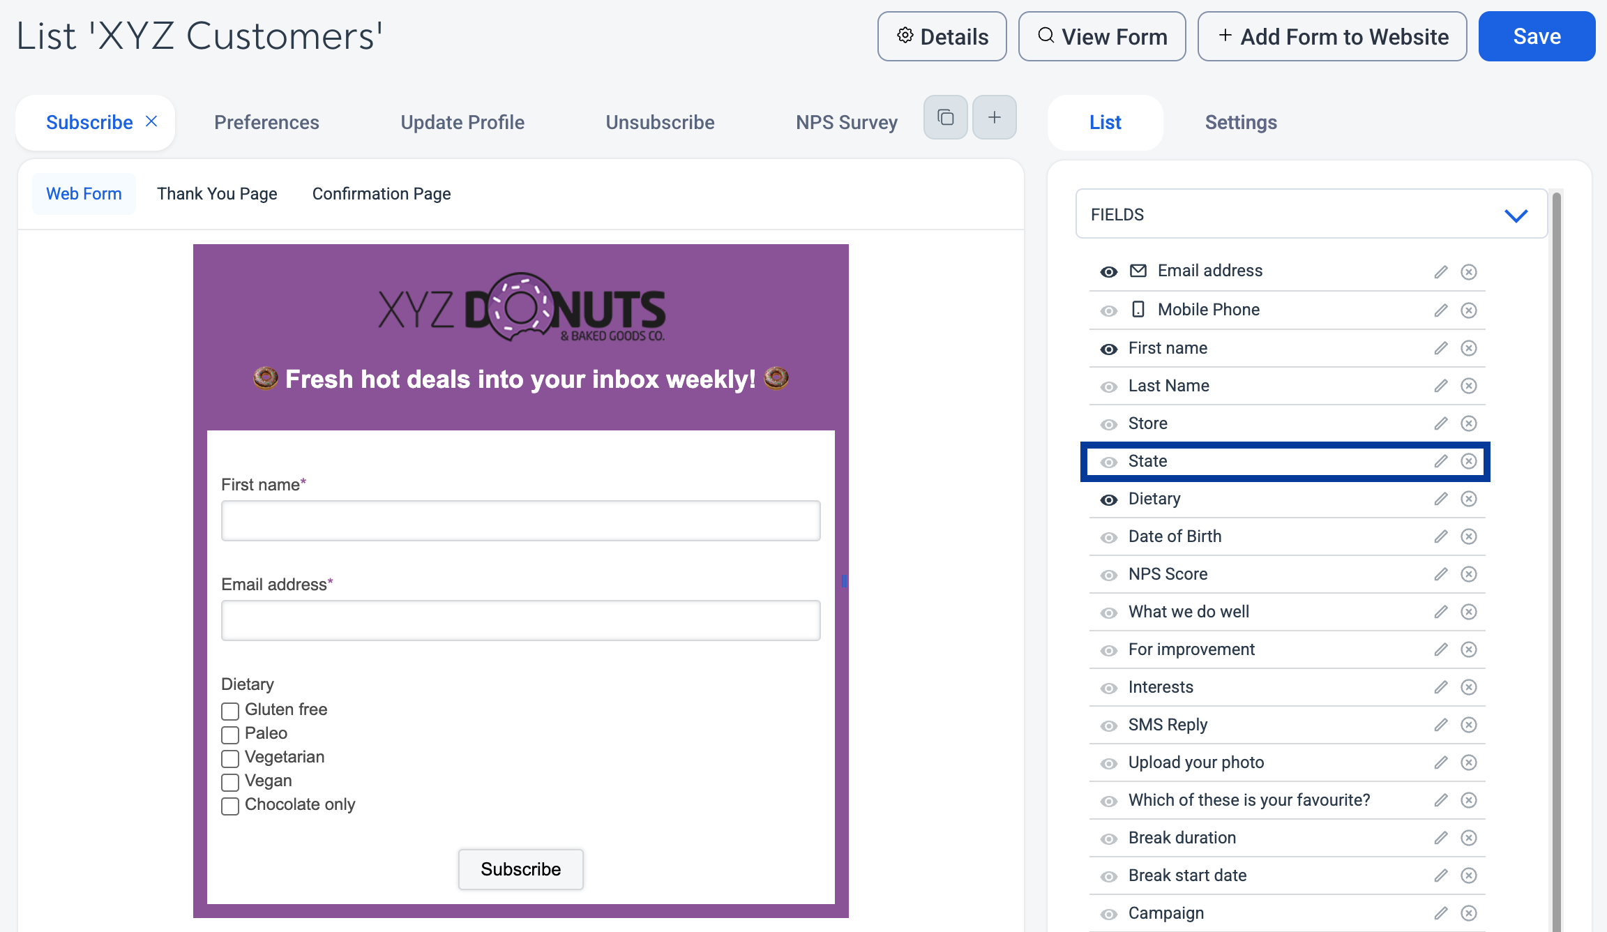
Task: Edit the First name field
Action: [x=1441, y=347]
